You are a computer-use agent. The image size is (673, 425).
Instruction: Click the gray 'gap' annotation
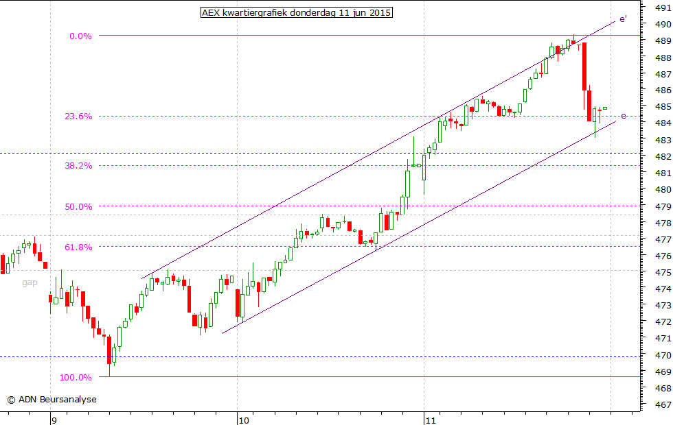30,282
